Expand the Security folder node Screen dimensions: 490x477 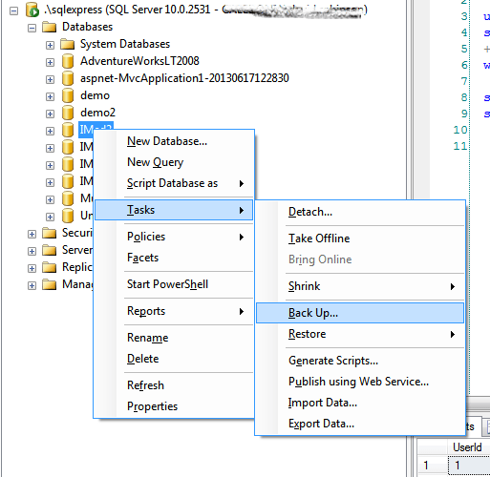click(32, 235)
